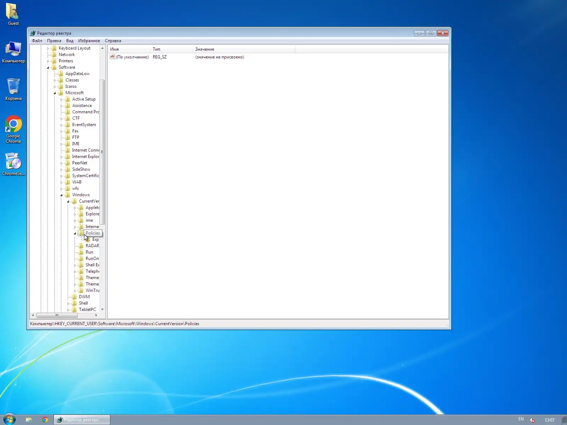Click the DWM key folder icon
The height and width of the screenshot is (425, 567).
click(x=74, y=297)
